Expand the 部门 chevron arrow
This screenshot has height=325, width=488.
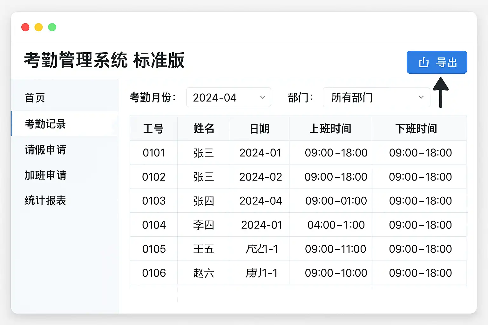click(421, 97)
